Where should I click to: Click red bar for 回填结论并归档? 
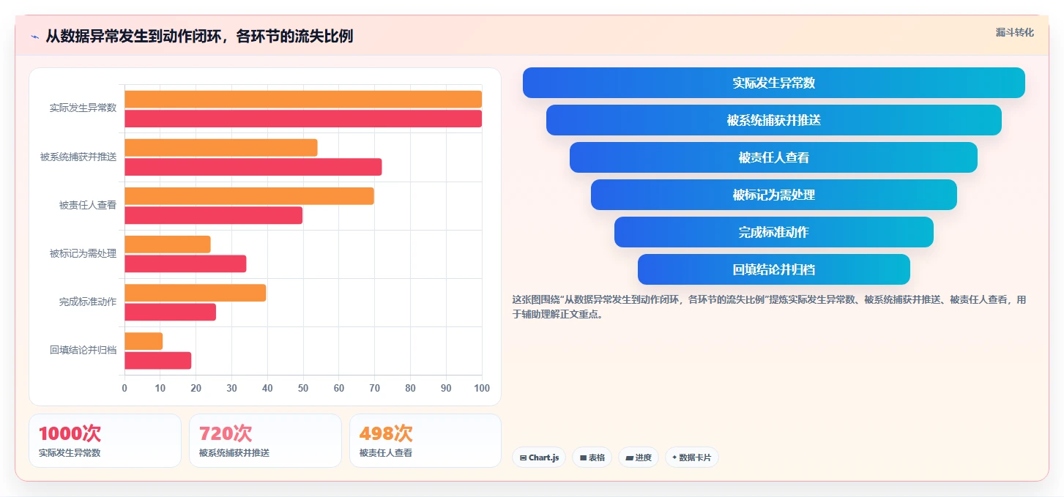pos(157,360)
